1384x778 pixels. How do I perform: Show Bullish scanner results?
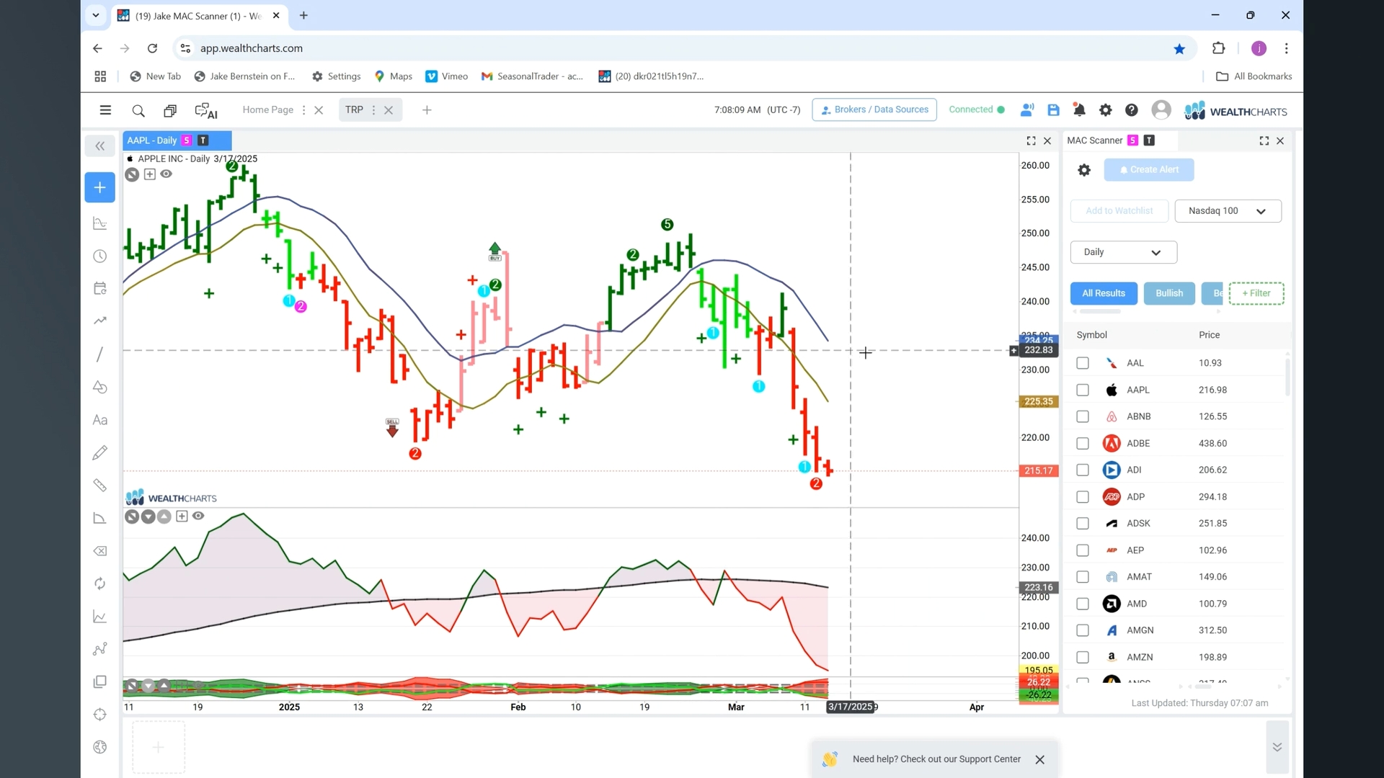[1168, 293]
